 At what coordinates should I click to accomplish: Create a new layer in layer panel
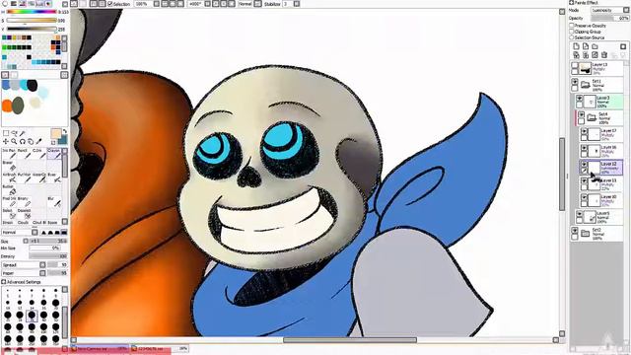coord(576,46)
